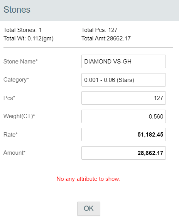Click the Total Stones summary text
This screenshot has width=179, height=222.
point(22,30)
